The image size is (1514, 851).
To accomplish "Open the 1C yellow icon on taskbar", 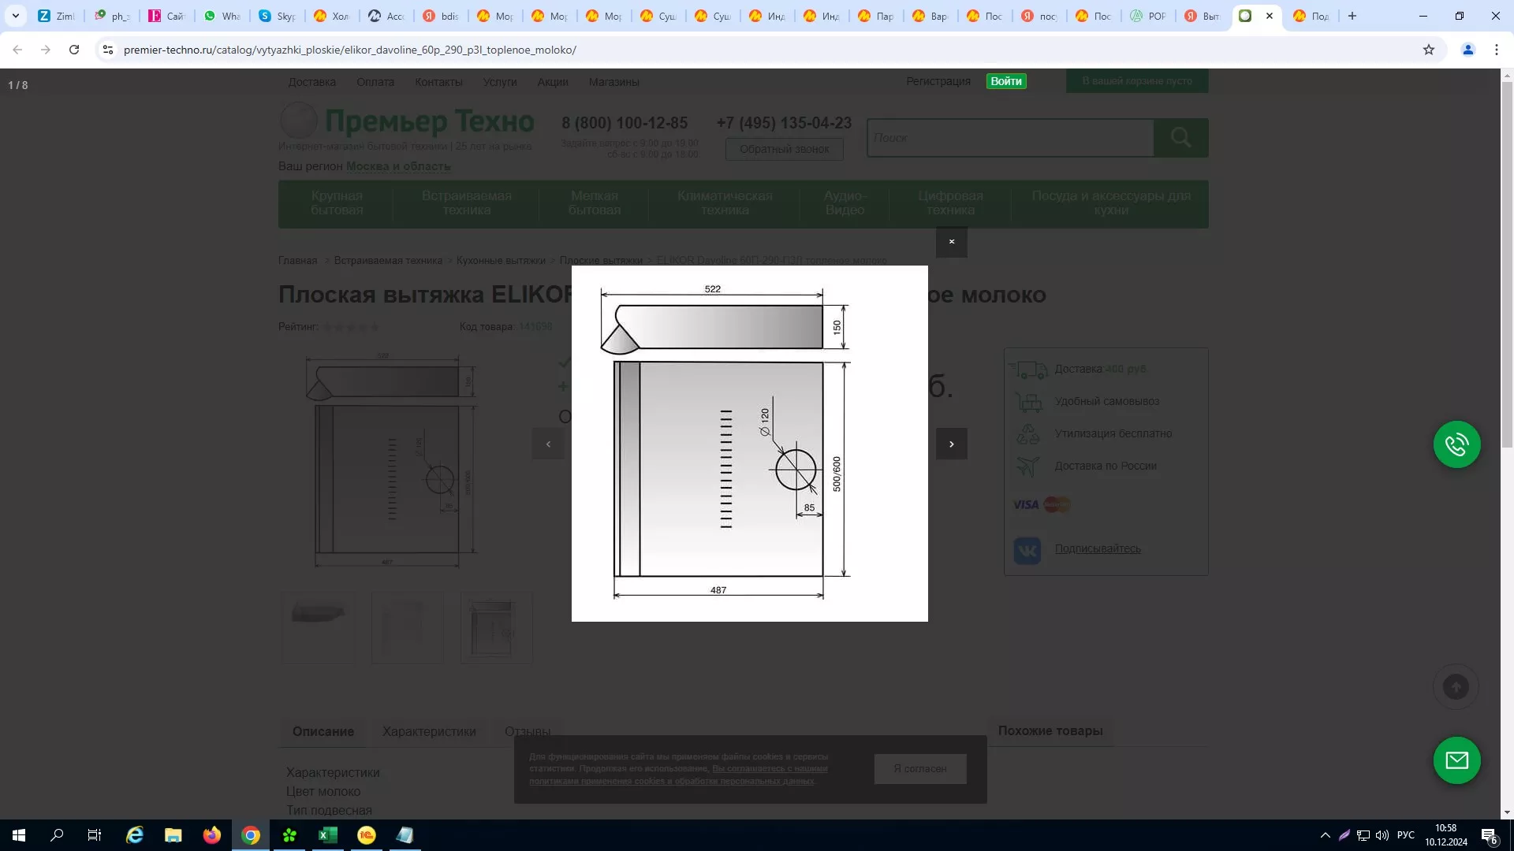I will [367, 835].
